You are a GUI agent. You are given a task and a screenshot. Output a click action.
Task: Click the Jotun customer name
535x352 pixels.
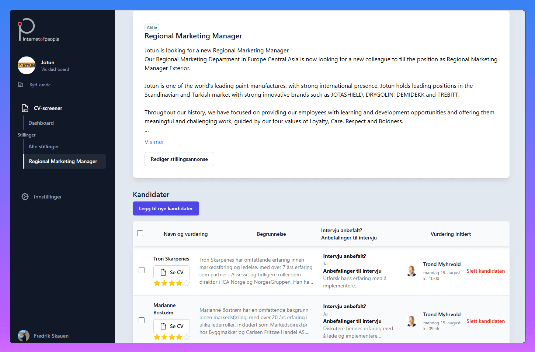coord(48,62)
